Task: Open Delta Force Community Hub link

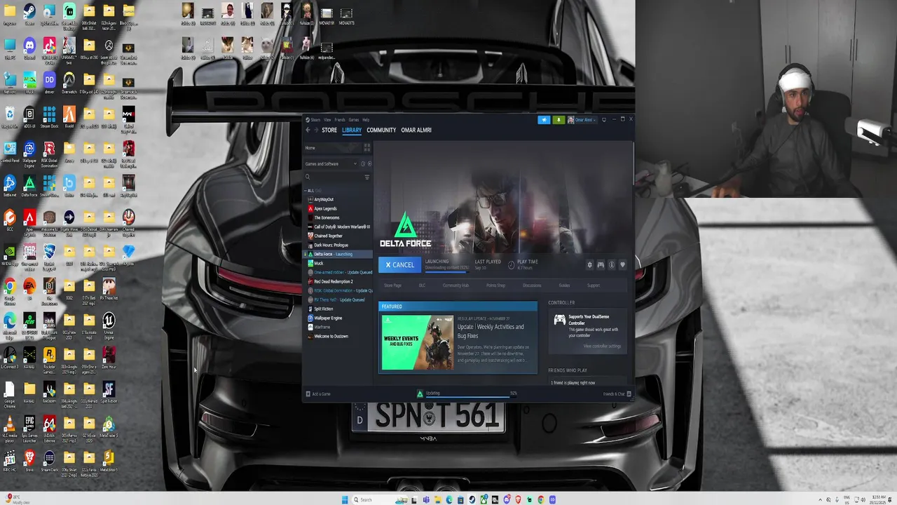Action: pos(456,285)
